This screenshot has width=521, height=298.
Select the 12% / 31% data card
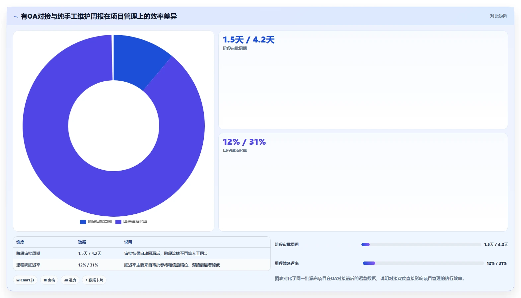pos(363,182)
